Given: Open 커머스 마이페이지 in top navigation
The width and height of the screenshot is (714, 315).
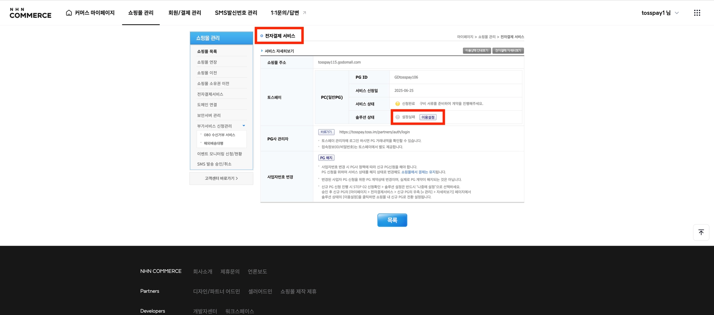Looking at the screenshot, I should point(94,13).
